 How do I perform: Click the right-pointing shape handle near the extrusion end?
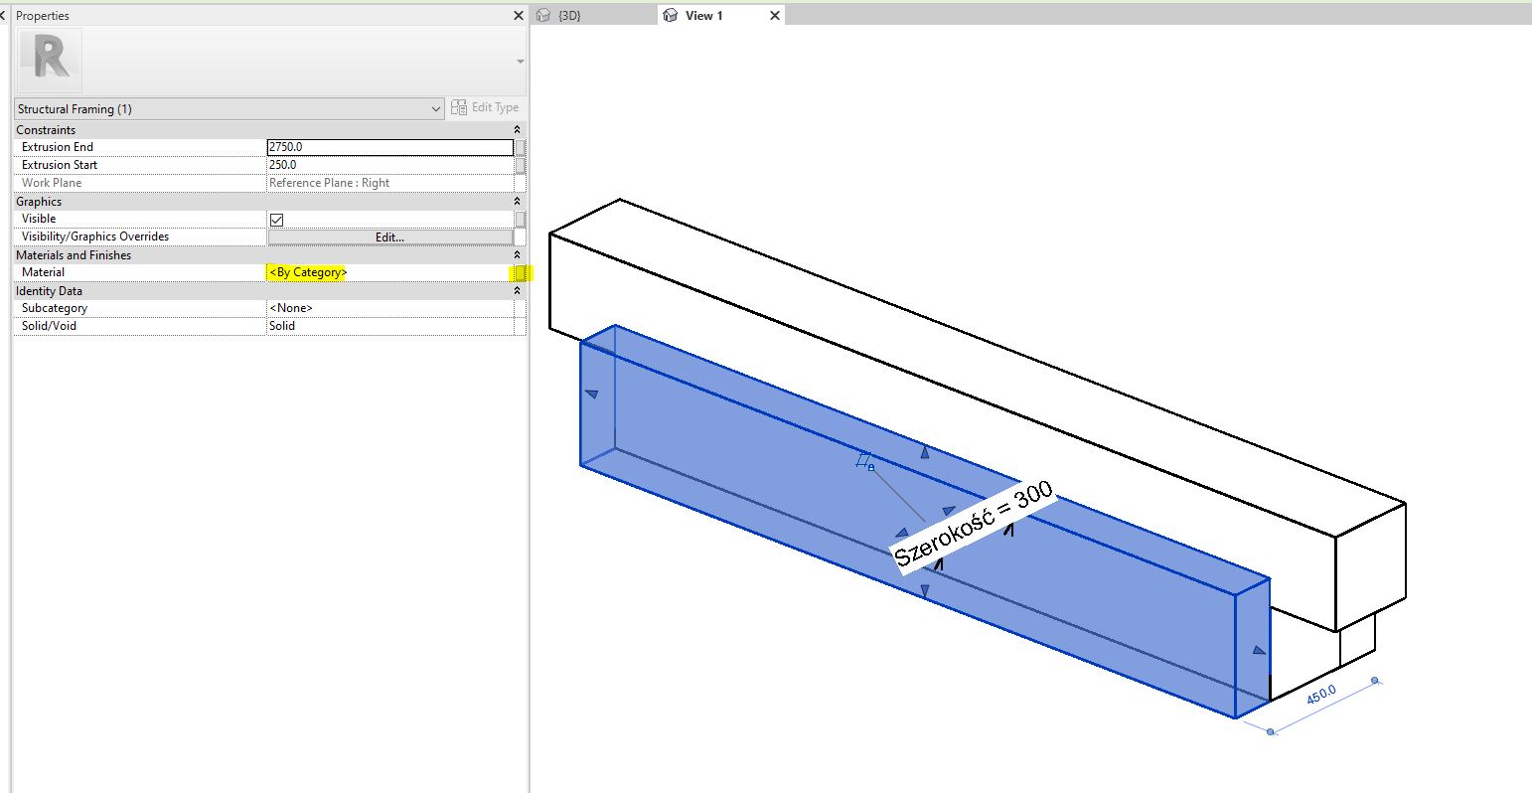[x=1259, y=648]
